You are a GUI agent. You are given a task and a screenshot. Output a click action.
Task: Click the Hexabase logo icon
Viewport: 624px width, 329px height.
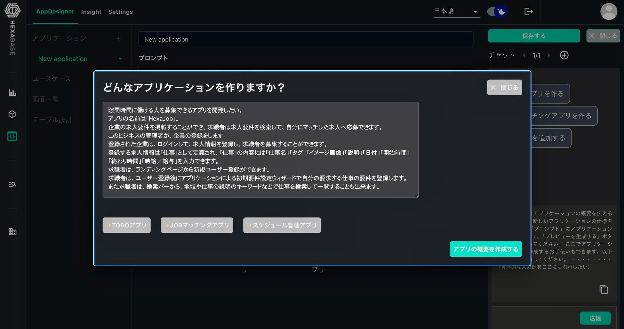(x=12, y=10)
